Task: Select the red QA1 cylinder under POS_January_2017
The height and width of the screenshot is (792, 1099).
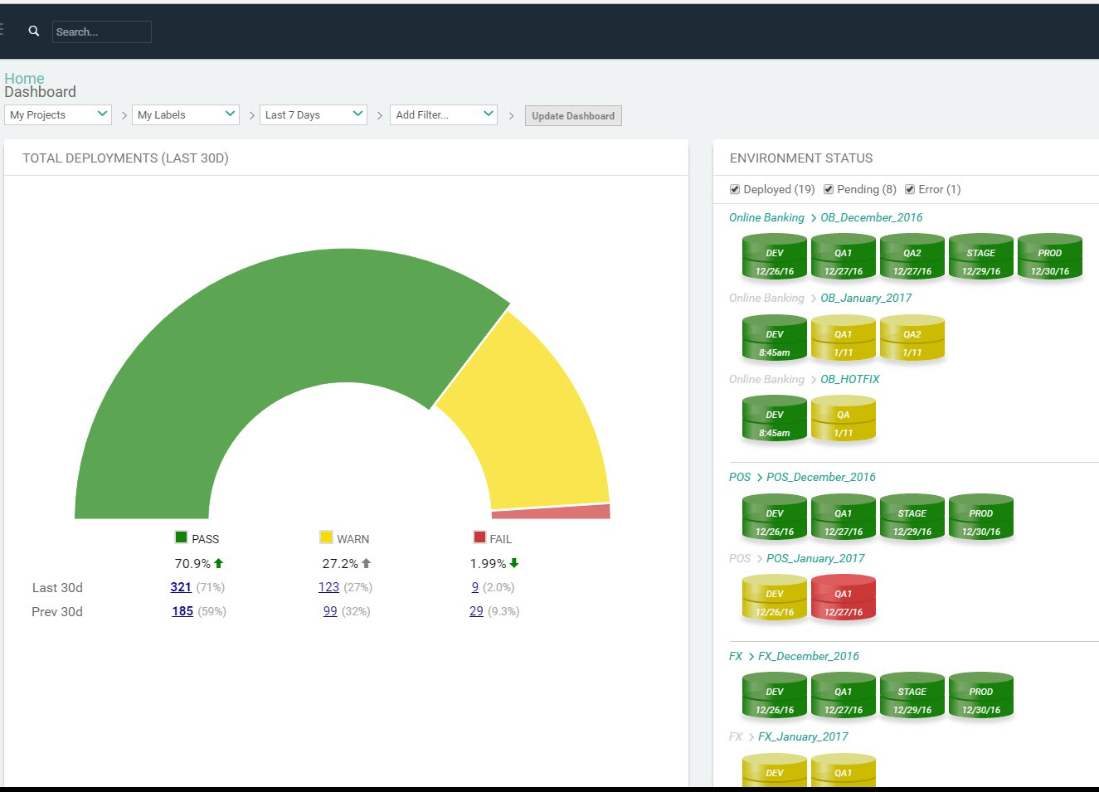Action: [843, 599]
